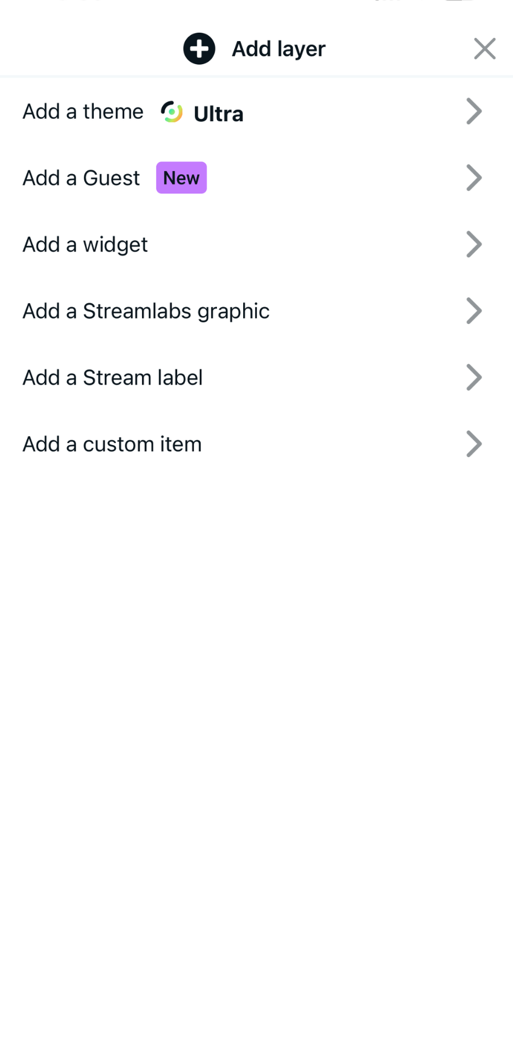The width and height of the screenshot is (513, 1037).
Task: Choose Add a widget
Action: 85,244
